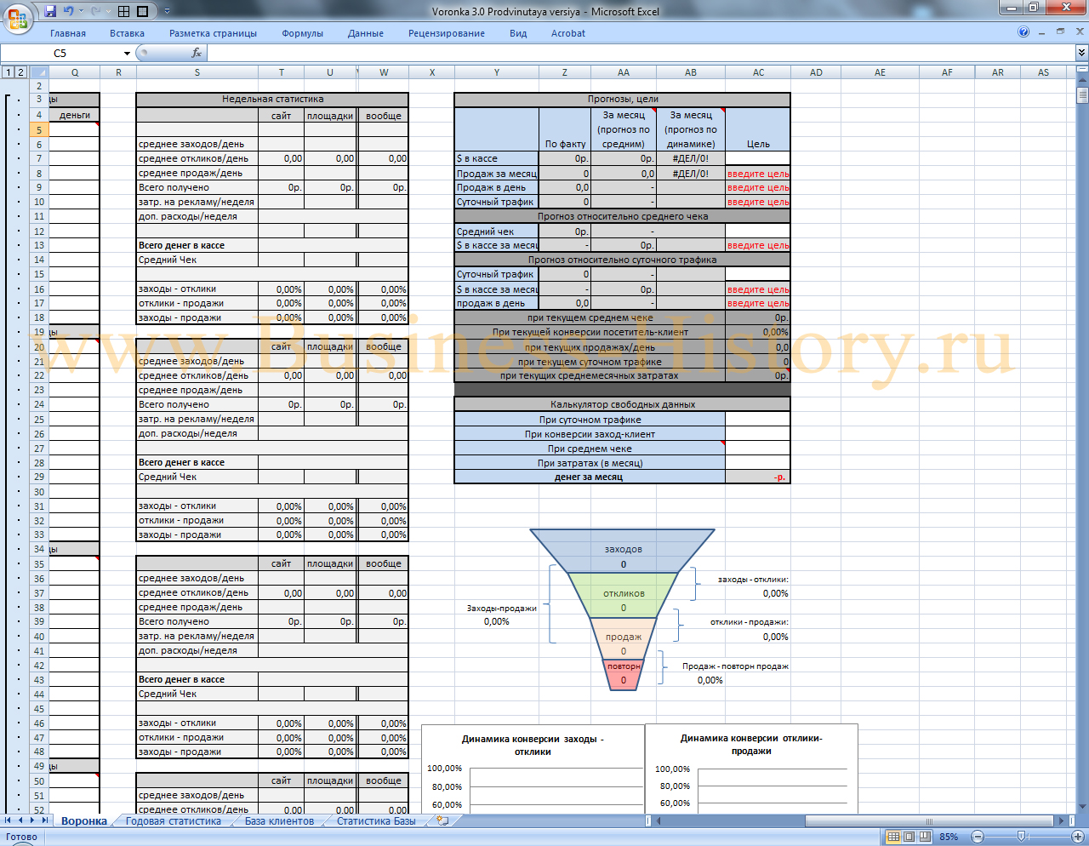This screenshot has width=1089, height=846.
Task: Zoom out with the minus button
Action: tap(978, 837)
